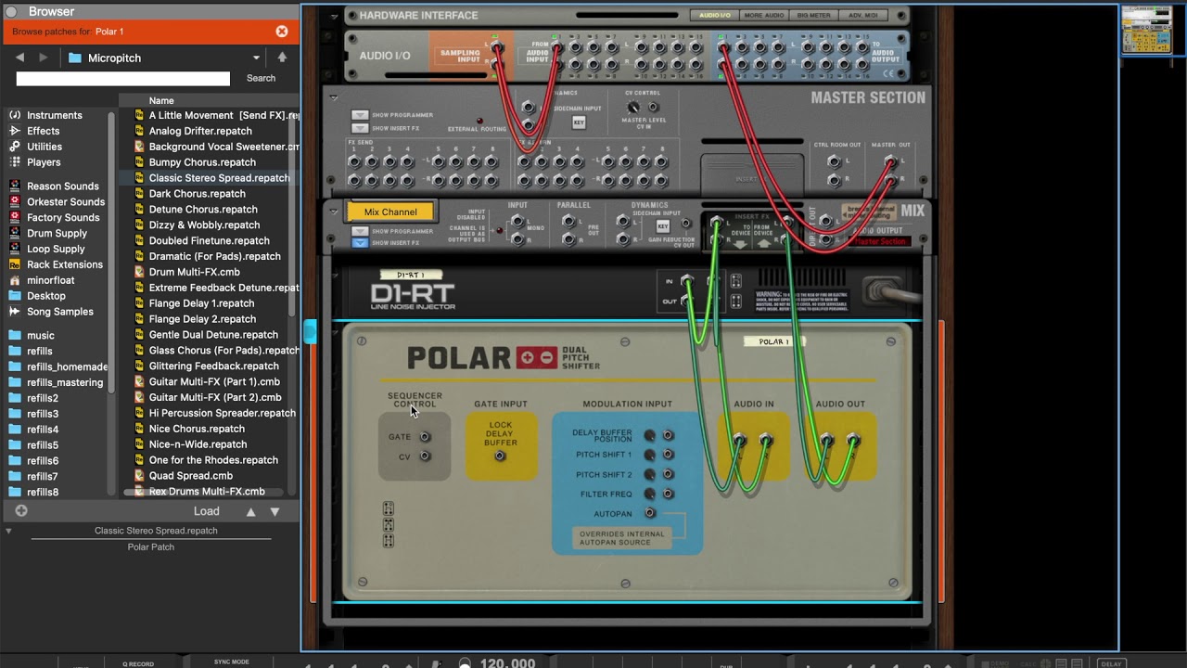Viewport: 1187px width, 668px height.
Task: Close the Browse patches for Polar 1 bar
Action: pyautogui.click(x=282, y=32)
